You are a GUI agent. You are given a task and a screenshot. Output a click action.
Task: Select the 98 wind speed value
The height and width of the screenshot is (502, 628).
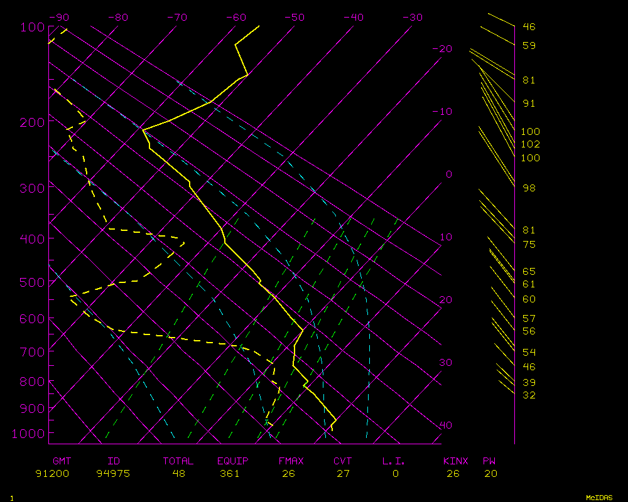[529, 188]
